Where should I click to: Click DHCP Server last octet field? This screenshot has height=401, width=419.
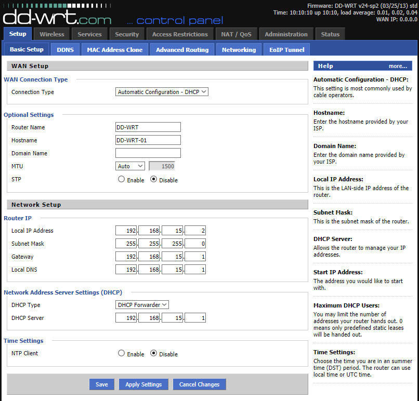pos(195,318)
